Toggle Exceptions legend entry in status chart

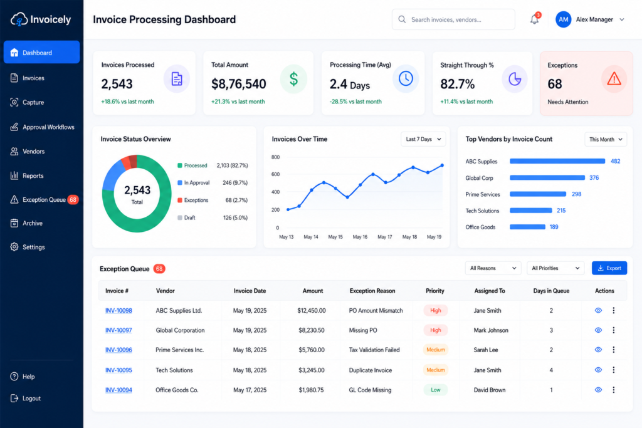(192, 200)
